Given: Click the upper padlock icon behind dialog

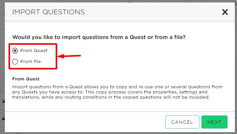Looking at the screenshot, I should pos(4,101).
